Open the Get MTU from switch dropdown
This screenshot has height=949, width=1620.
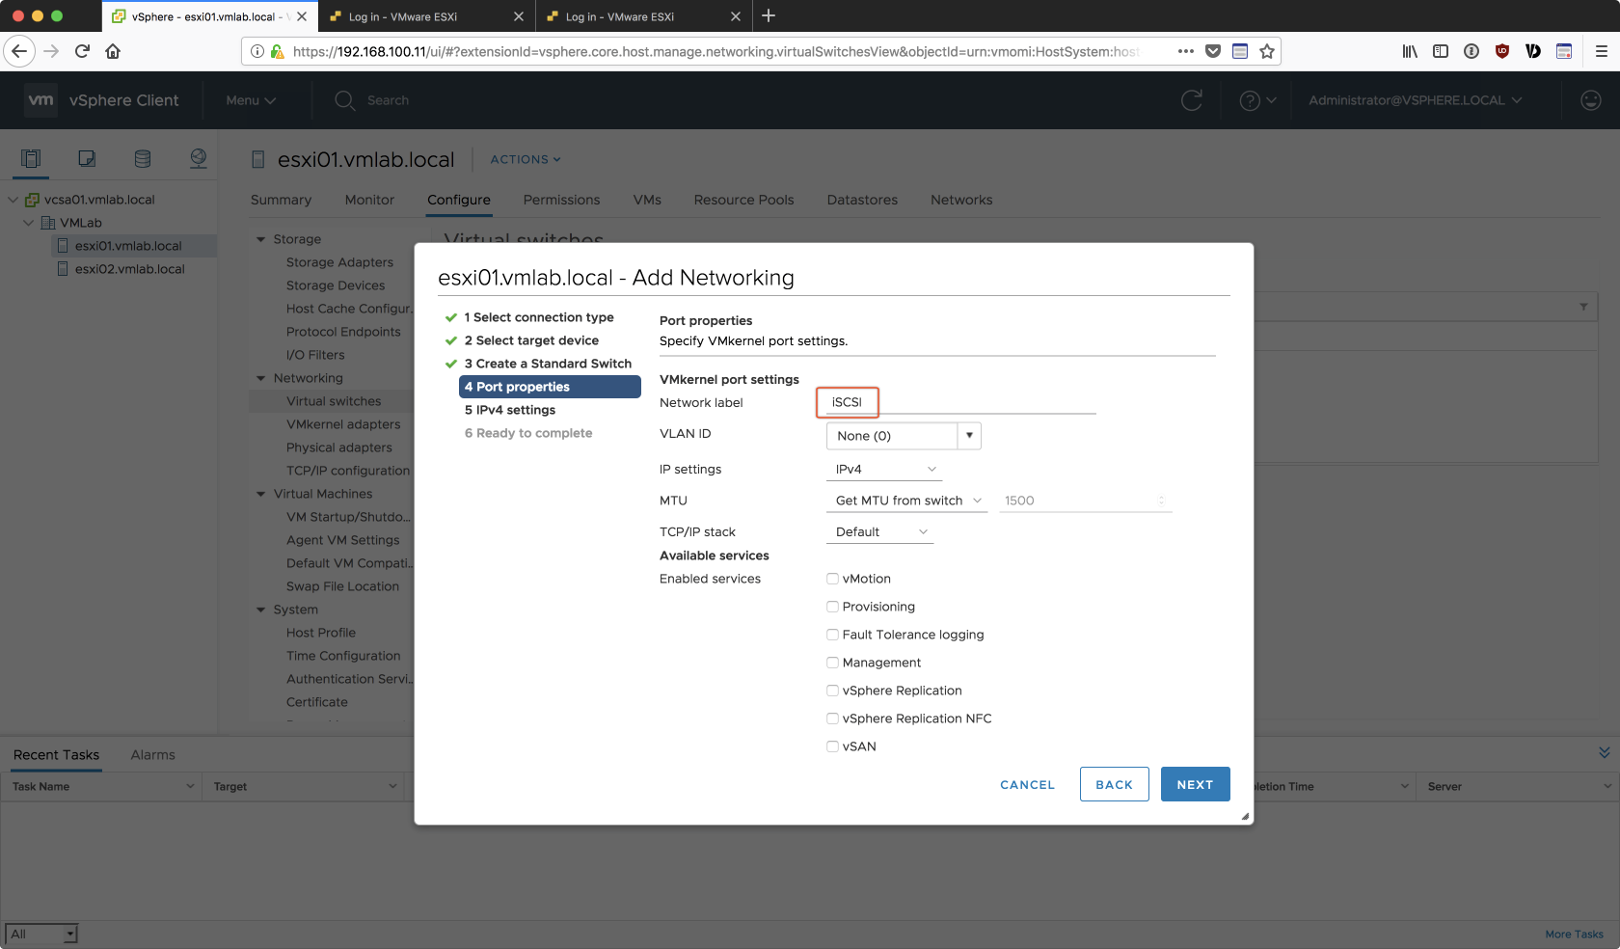906,501
